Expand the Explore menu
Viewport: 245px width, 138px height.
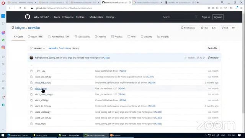[81, 17]
